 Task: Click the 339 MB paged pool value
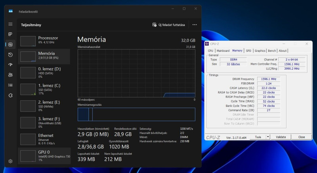[x=86, y=159]
